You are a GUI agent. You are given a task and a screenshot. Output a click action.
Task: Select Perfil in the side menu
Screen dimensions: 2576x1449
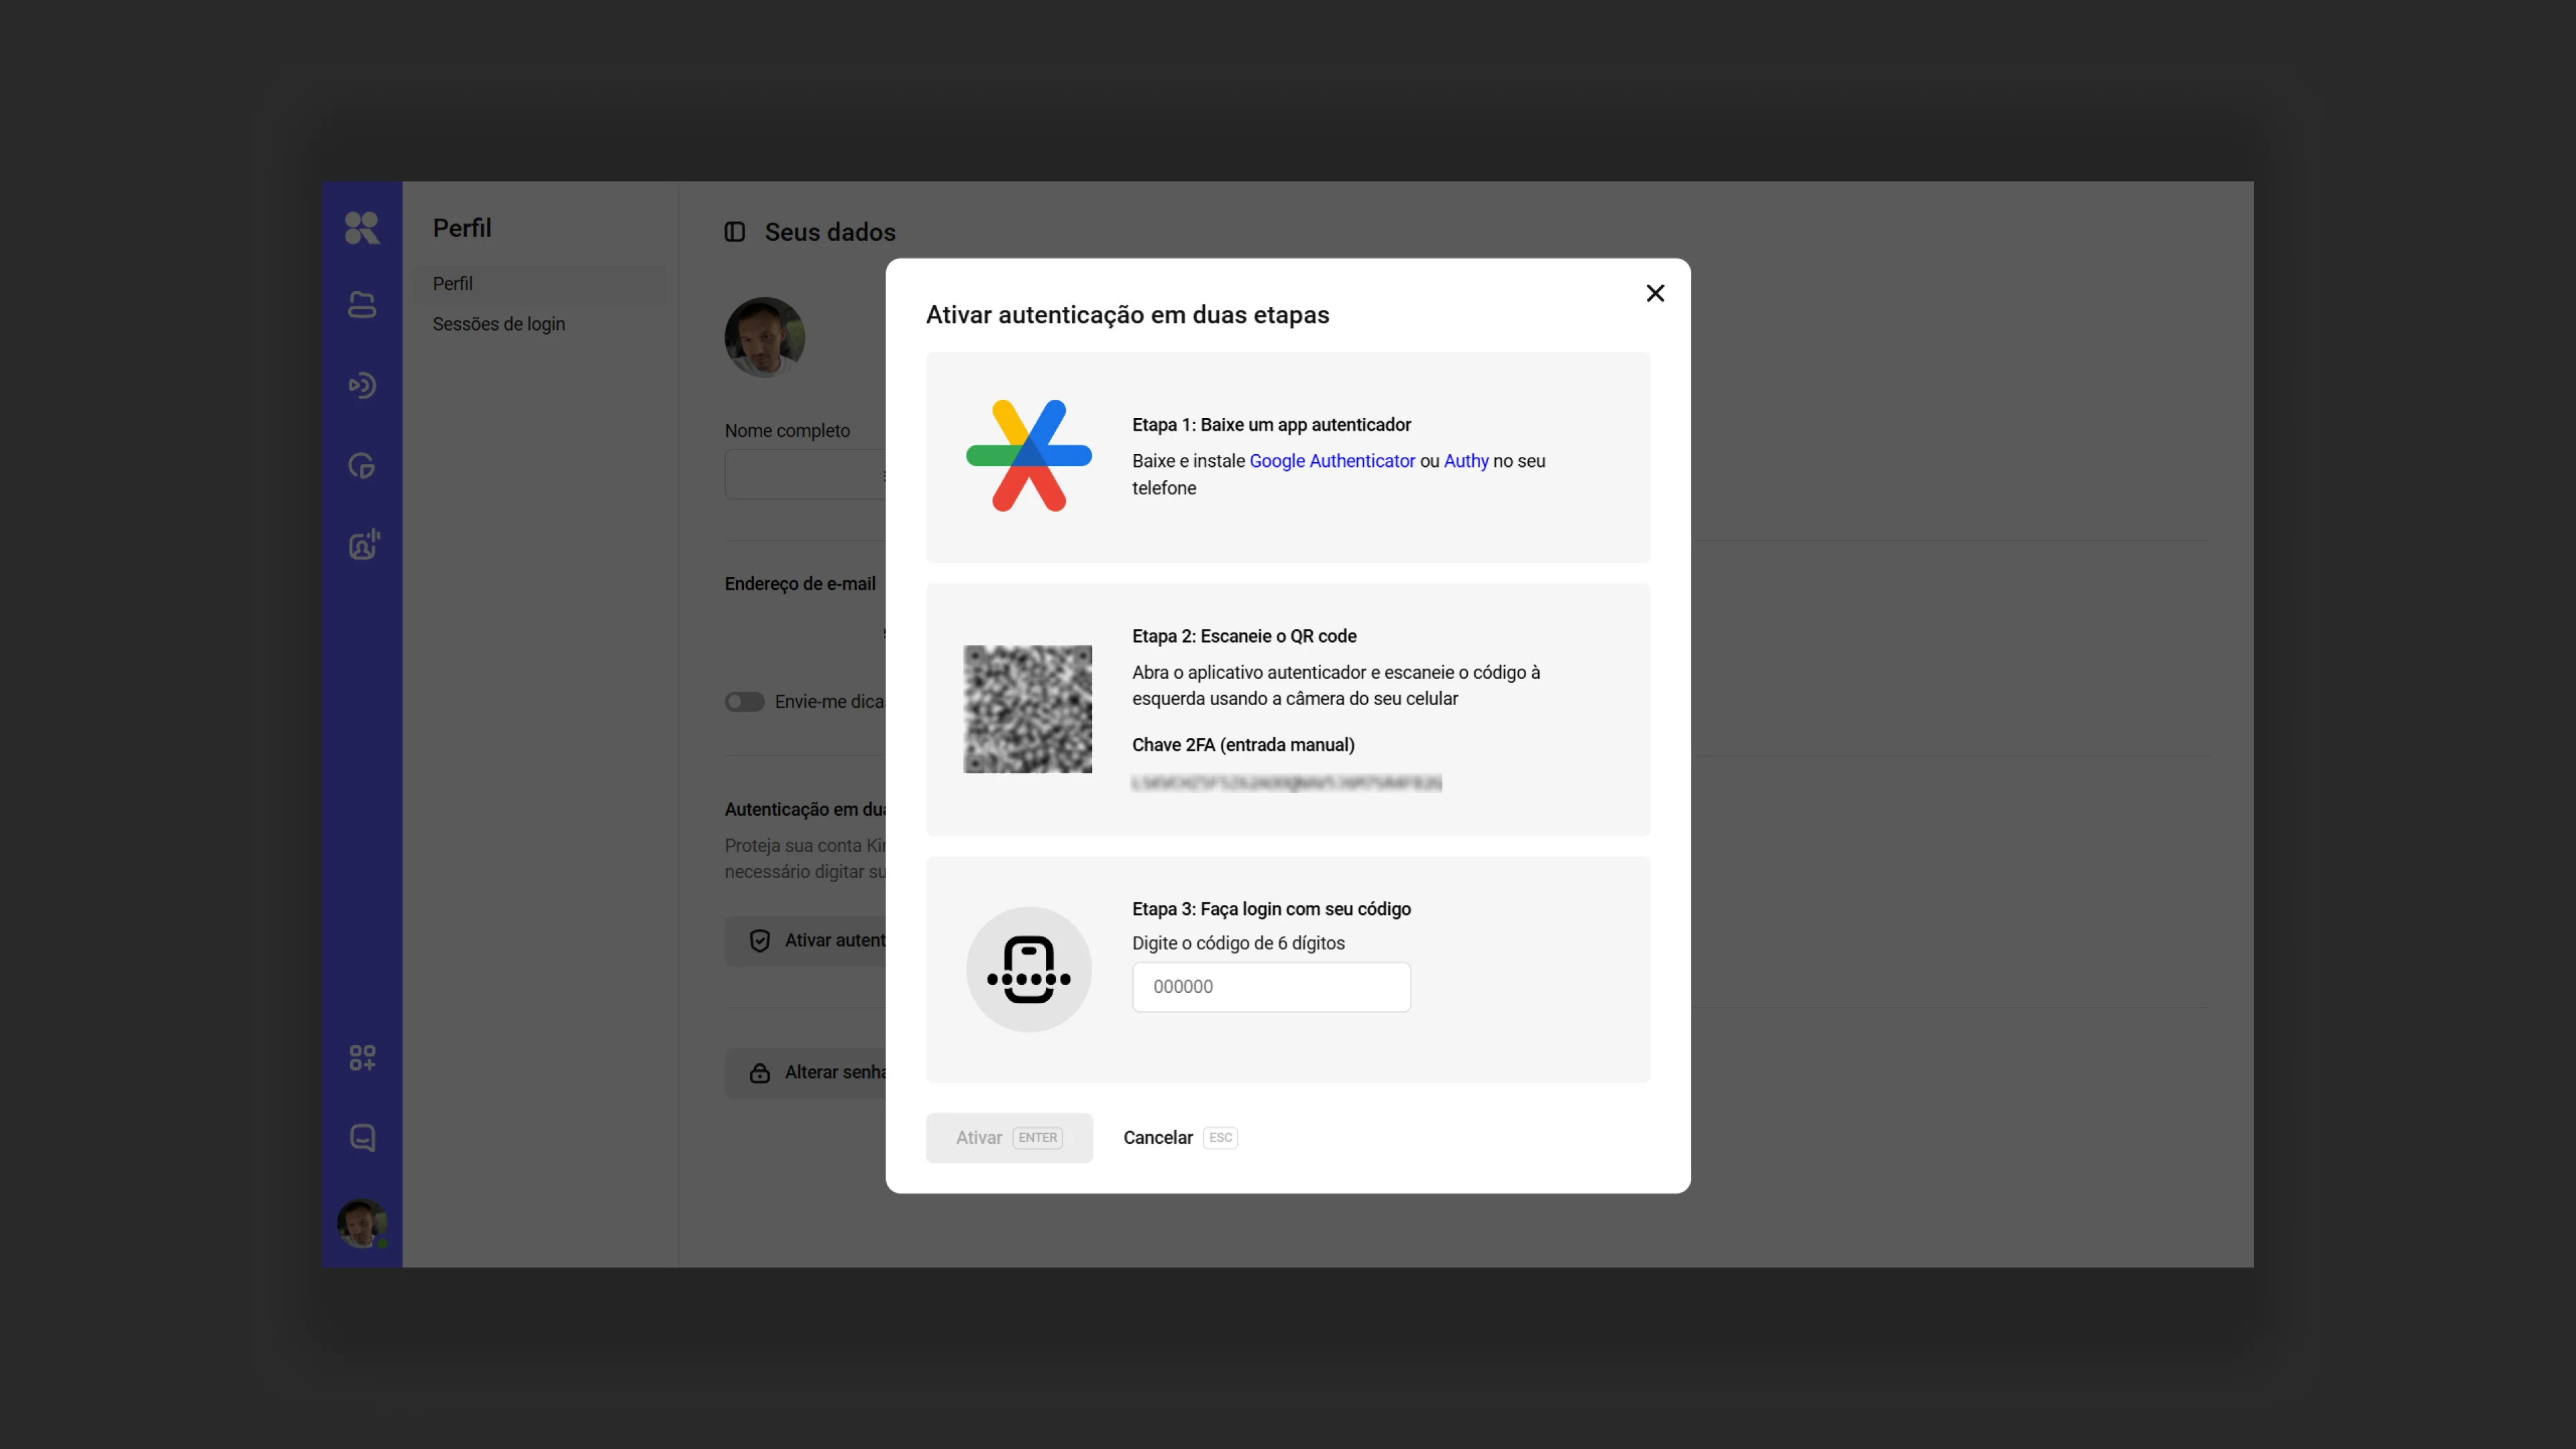click(540, 284)
